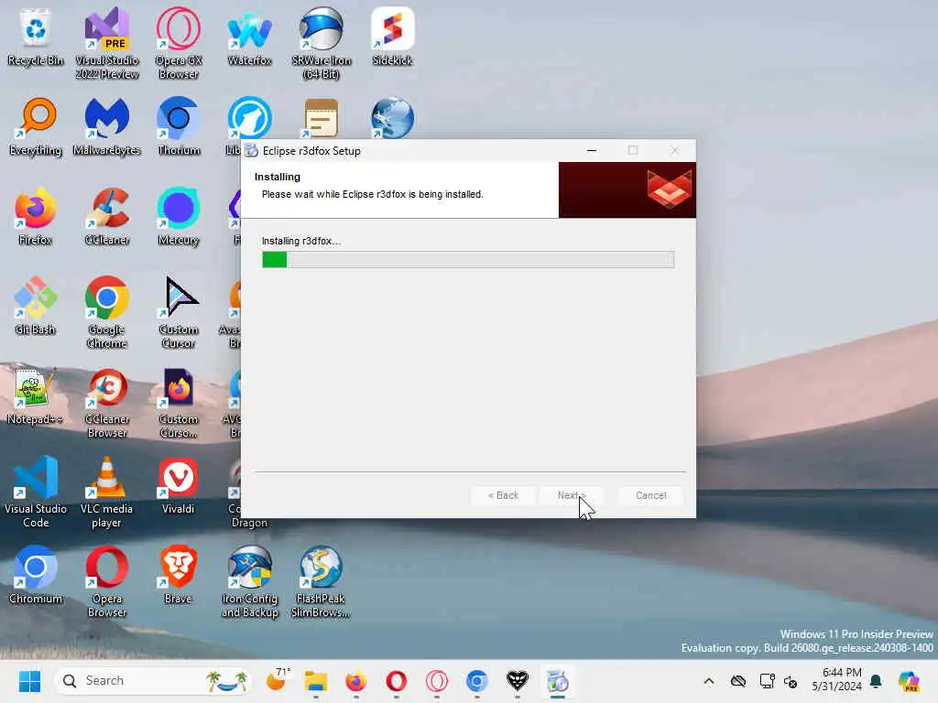Screen dimensions: 938x703
Task: Click the taskbar Search box
Action: tap(152, 681)
